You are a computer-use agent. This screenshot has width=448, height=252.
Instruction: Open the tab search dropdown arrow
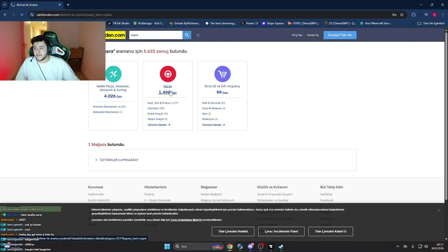(5, 5)
